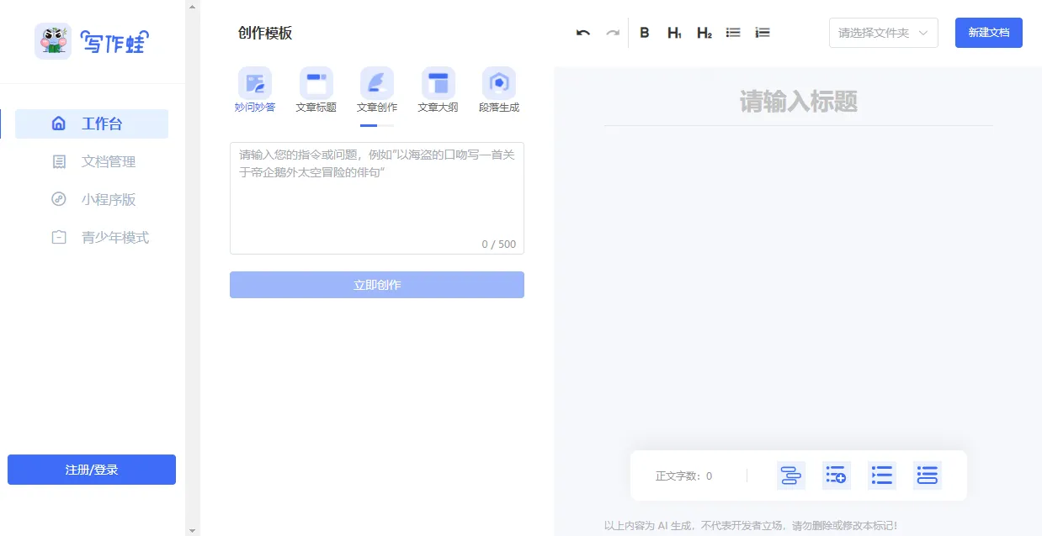Click the list-with-plus icon in bottom toolbar

click(837, 476)
